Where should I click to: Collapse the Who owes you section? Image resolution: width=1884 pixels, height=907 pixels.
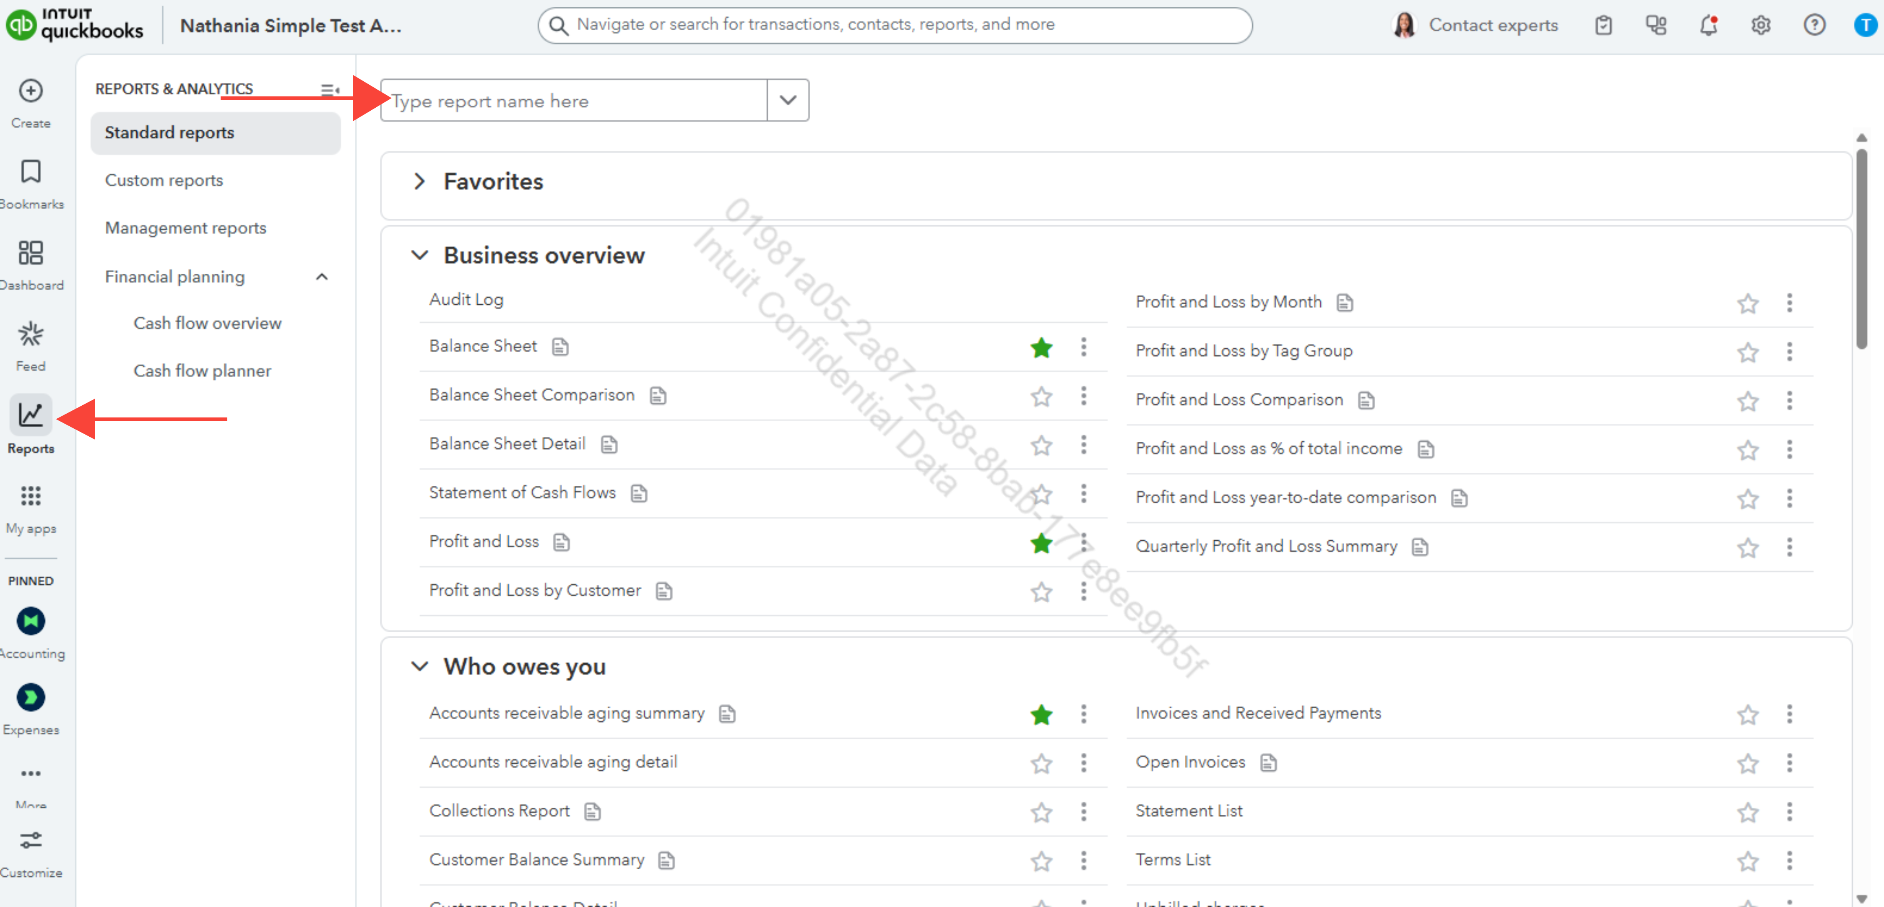(420, 666)
